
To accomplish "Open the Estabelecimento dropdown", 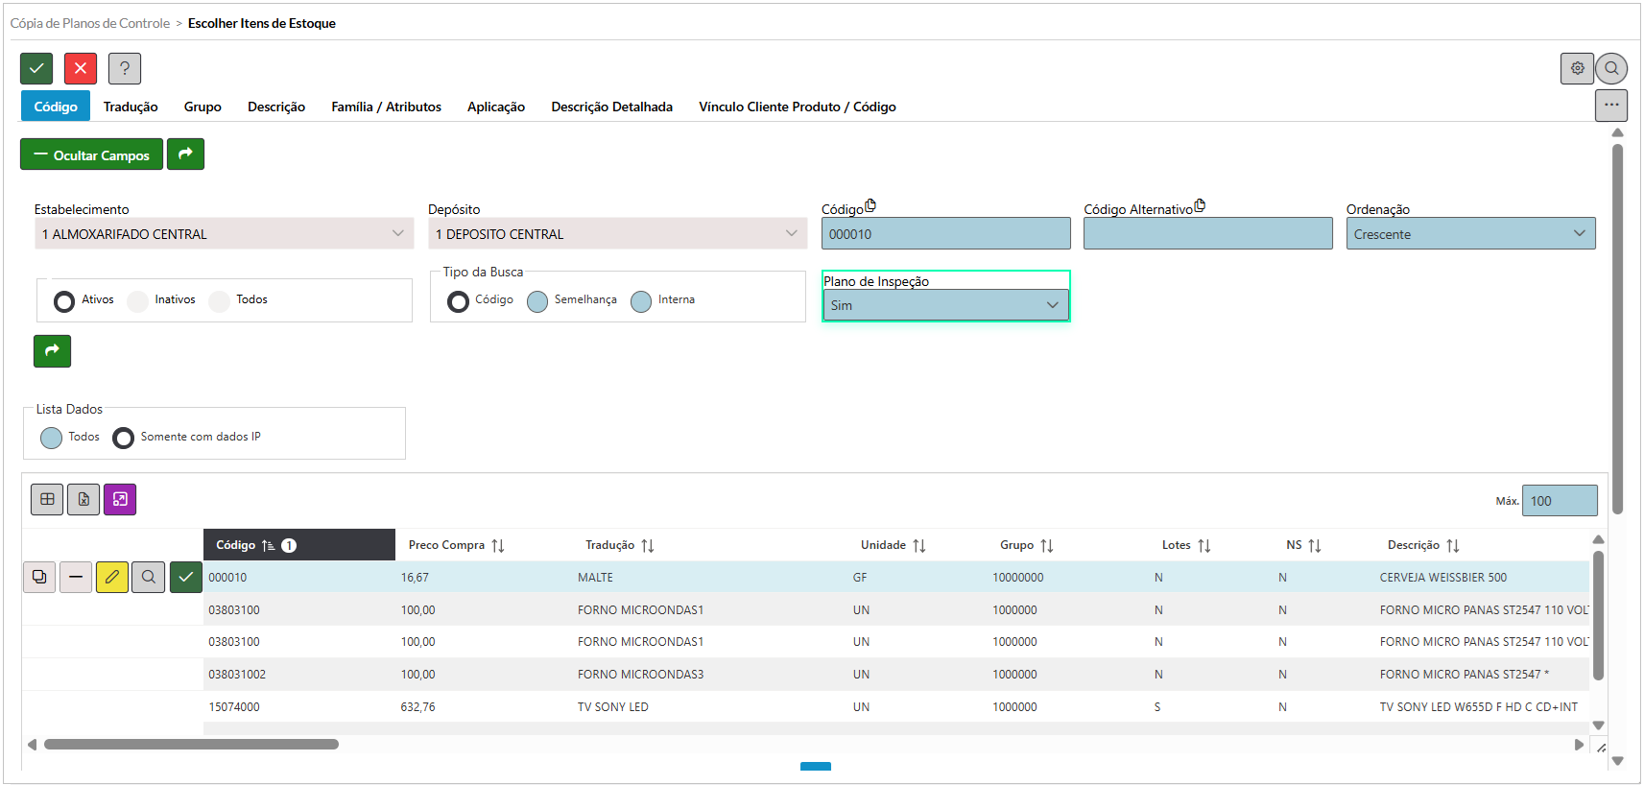I will point(224,234).
